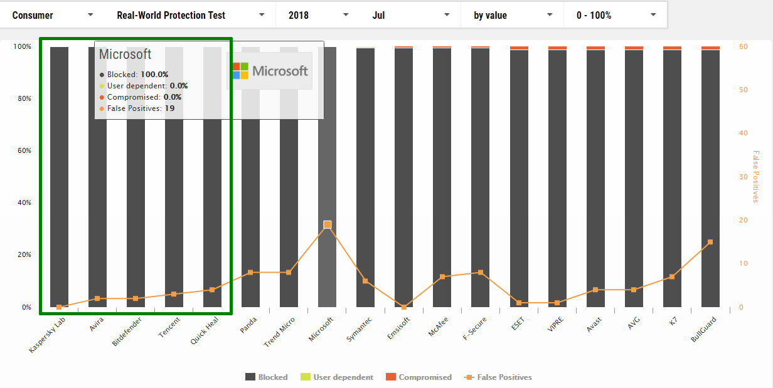The height and width of the screenshot is (388, 773).
Task: Click the K7 axis label
Action: tap(675, 320)
